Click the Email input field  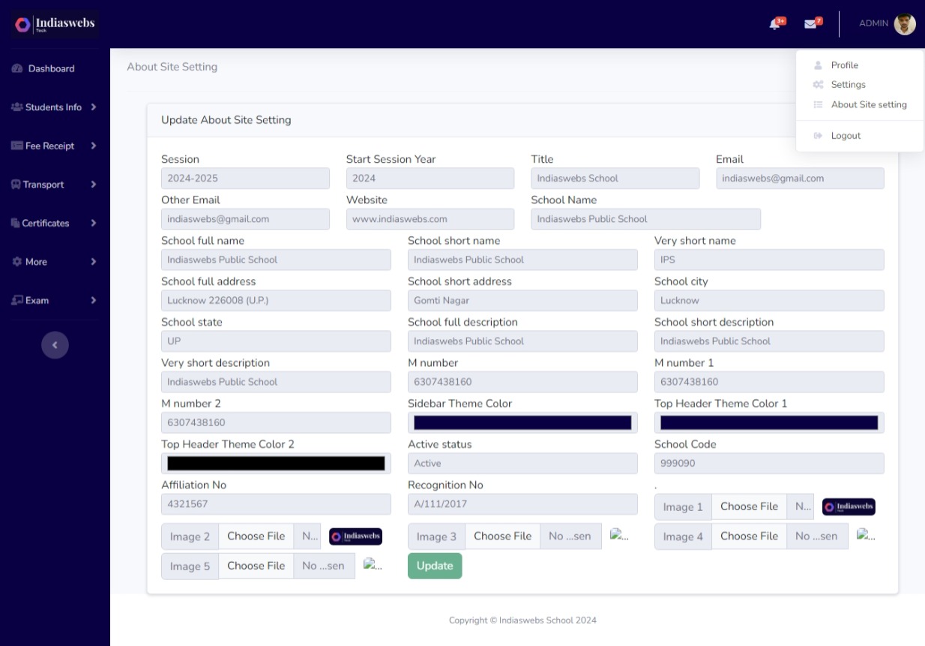pyautogui.click(x=800, y=179)
